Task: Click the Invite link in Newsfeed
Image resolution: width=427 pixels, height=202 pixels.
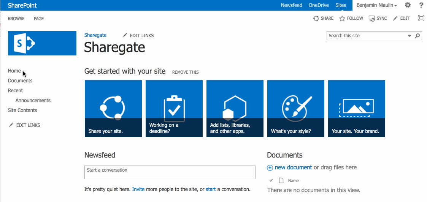Action: 138,189
